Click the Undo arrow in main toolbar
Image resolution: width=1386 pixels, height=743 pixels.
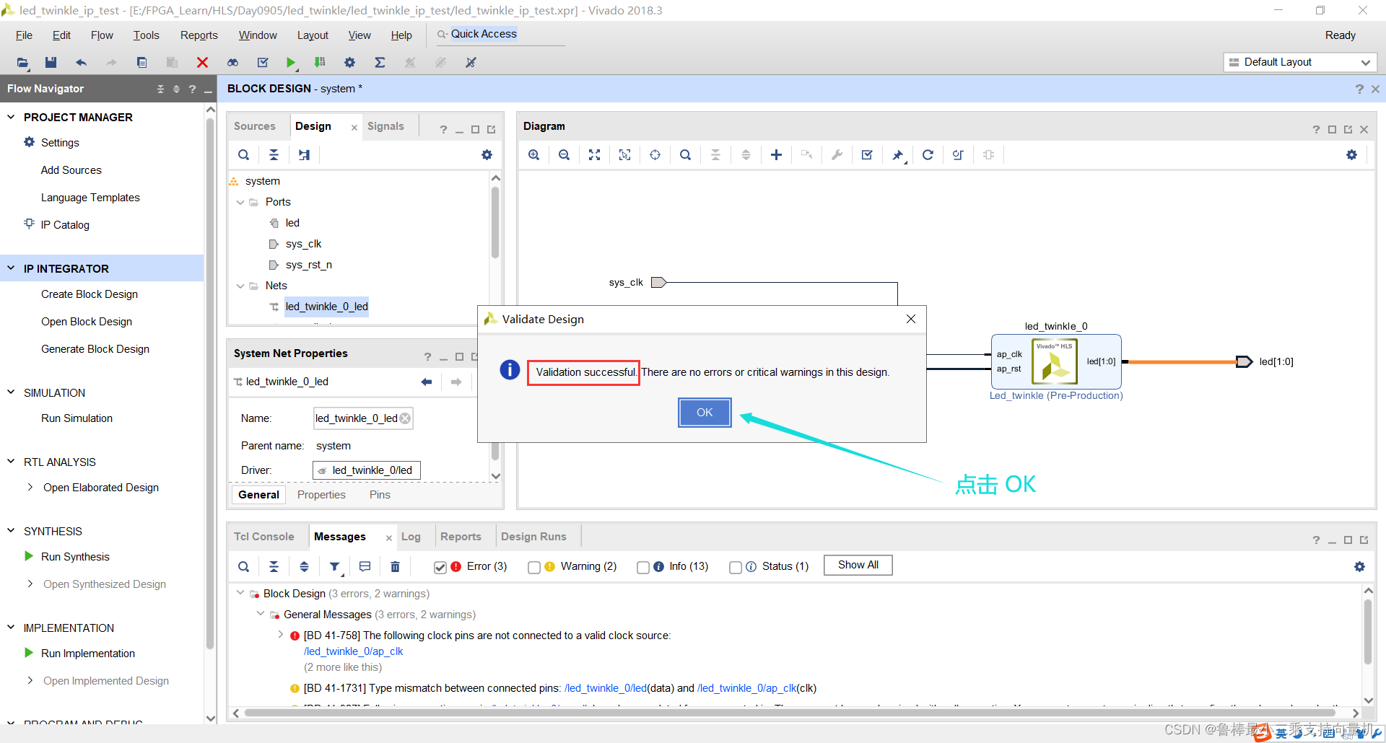coord(81,63)
